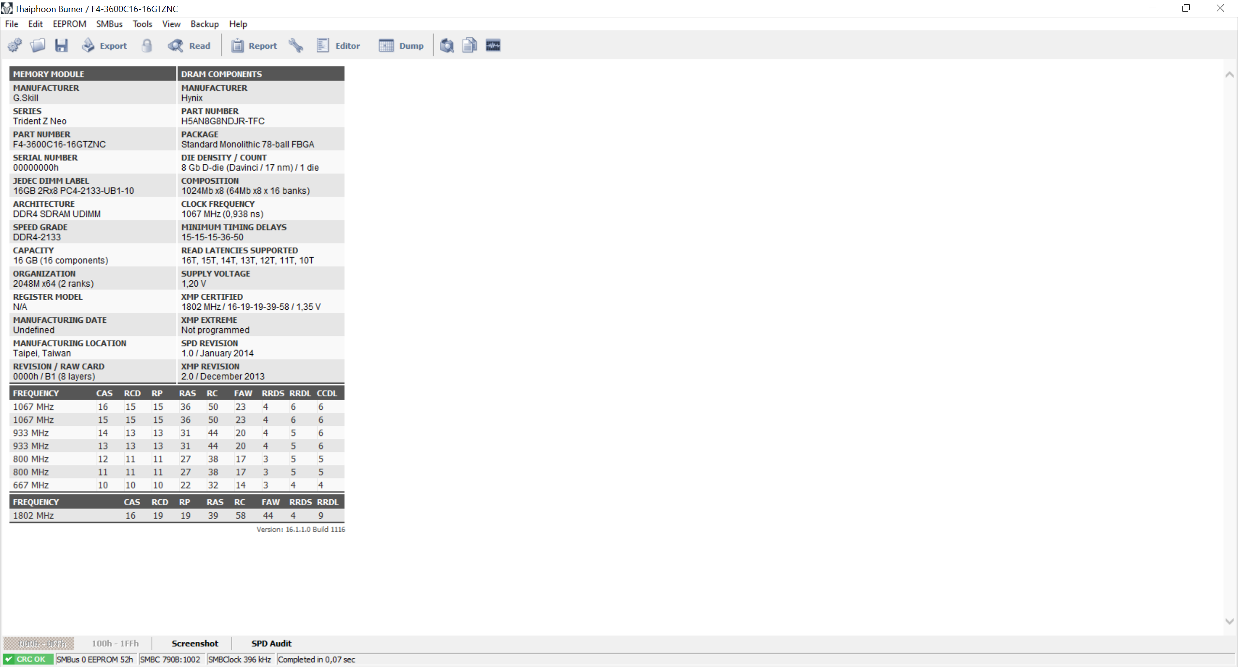The image size is (1238, 667).
Task: Switch to the Dump view
Action: [x=401, y=45]
